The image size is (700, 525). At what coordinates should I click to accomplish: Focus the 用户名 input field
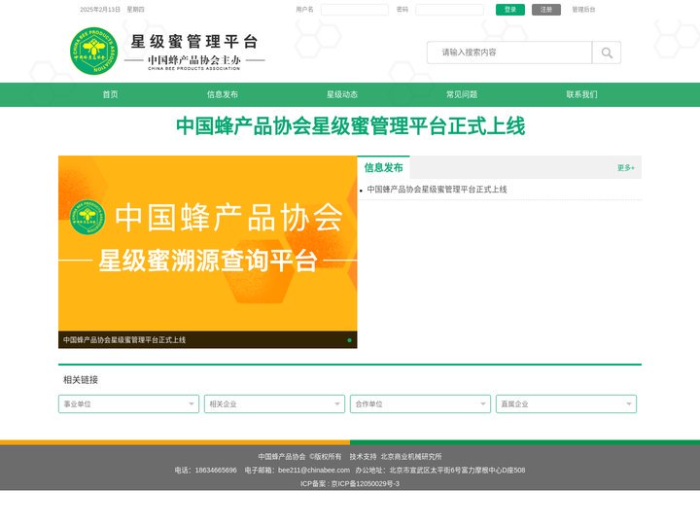355,10
